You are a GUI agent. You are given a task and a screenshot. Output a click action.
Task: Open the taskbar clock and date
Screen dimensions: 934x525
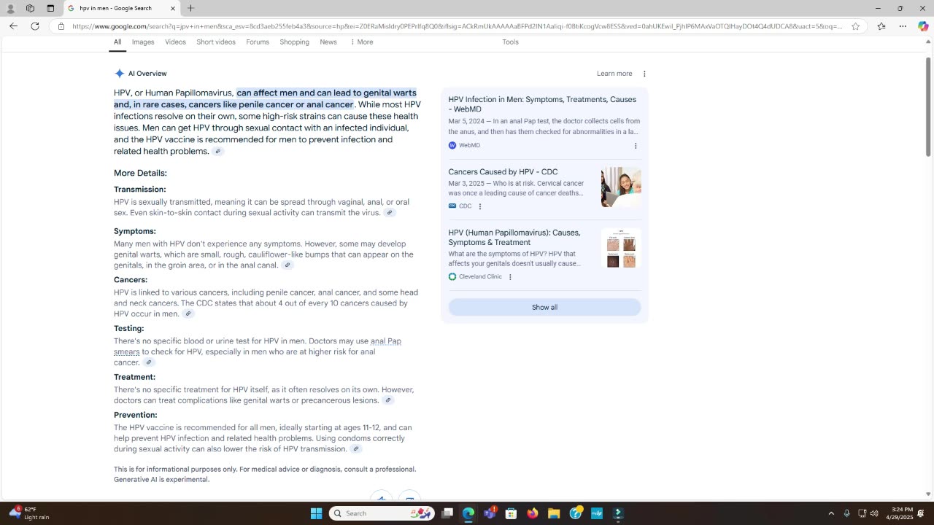[x=900, y=513]
